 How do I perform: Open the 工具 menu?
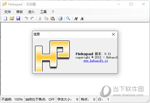coord(43,12)
